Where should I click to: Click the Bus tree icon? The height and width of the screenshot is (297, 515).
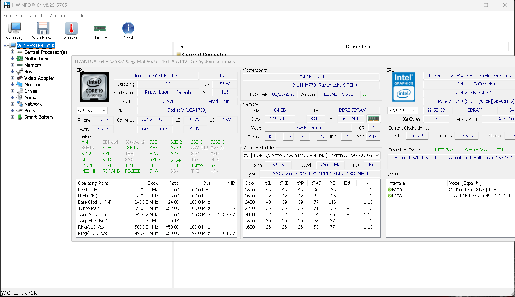(x=20, y=71)
